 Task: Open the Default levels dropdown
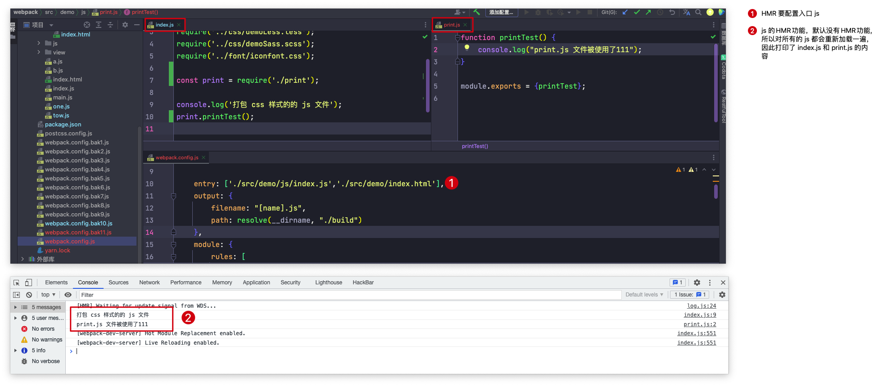[x=644, y=295]
